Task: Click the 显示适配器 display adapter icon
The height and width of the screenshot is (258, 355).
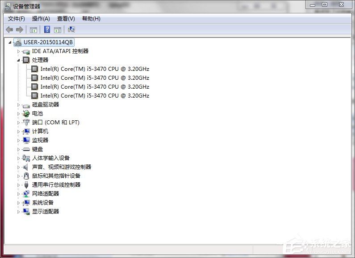Action: coord(26,212)
